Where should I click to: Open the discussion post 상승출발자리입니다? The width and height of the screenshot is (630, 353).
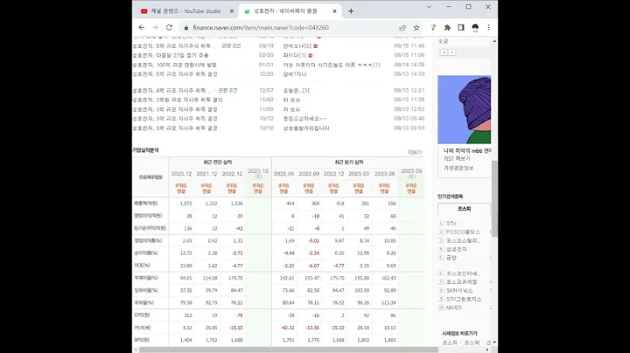(306, 128)
